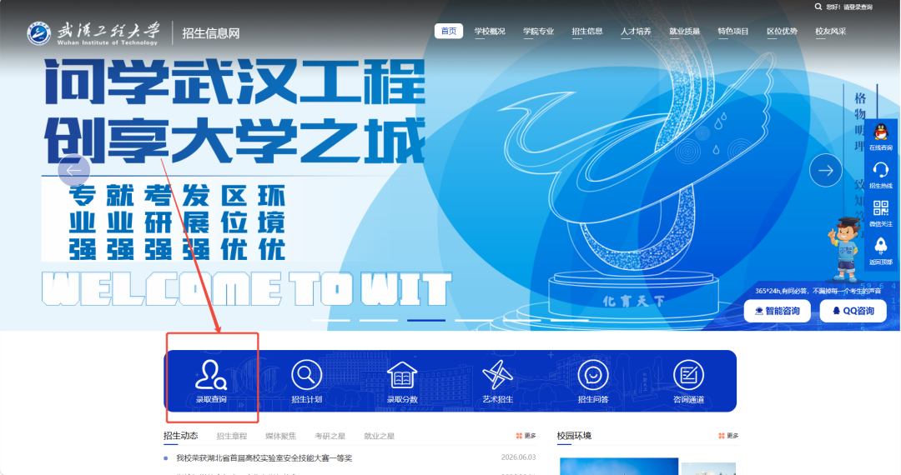This screenshot has width=901, height=475.
Task: Click the QQ咨询 button
Action: tap(853, 311)
